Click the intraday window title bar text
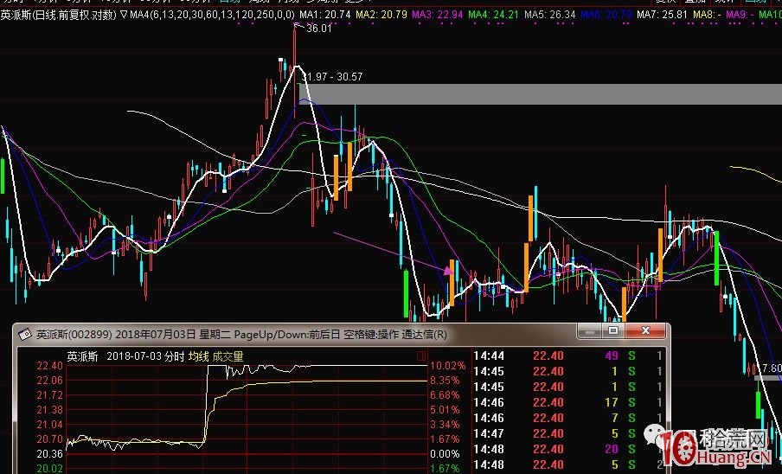This screenshot has width=782, height=474. point(241,335)
